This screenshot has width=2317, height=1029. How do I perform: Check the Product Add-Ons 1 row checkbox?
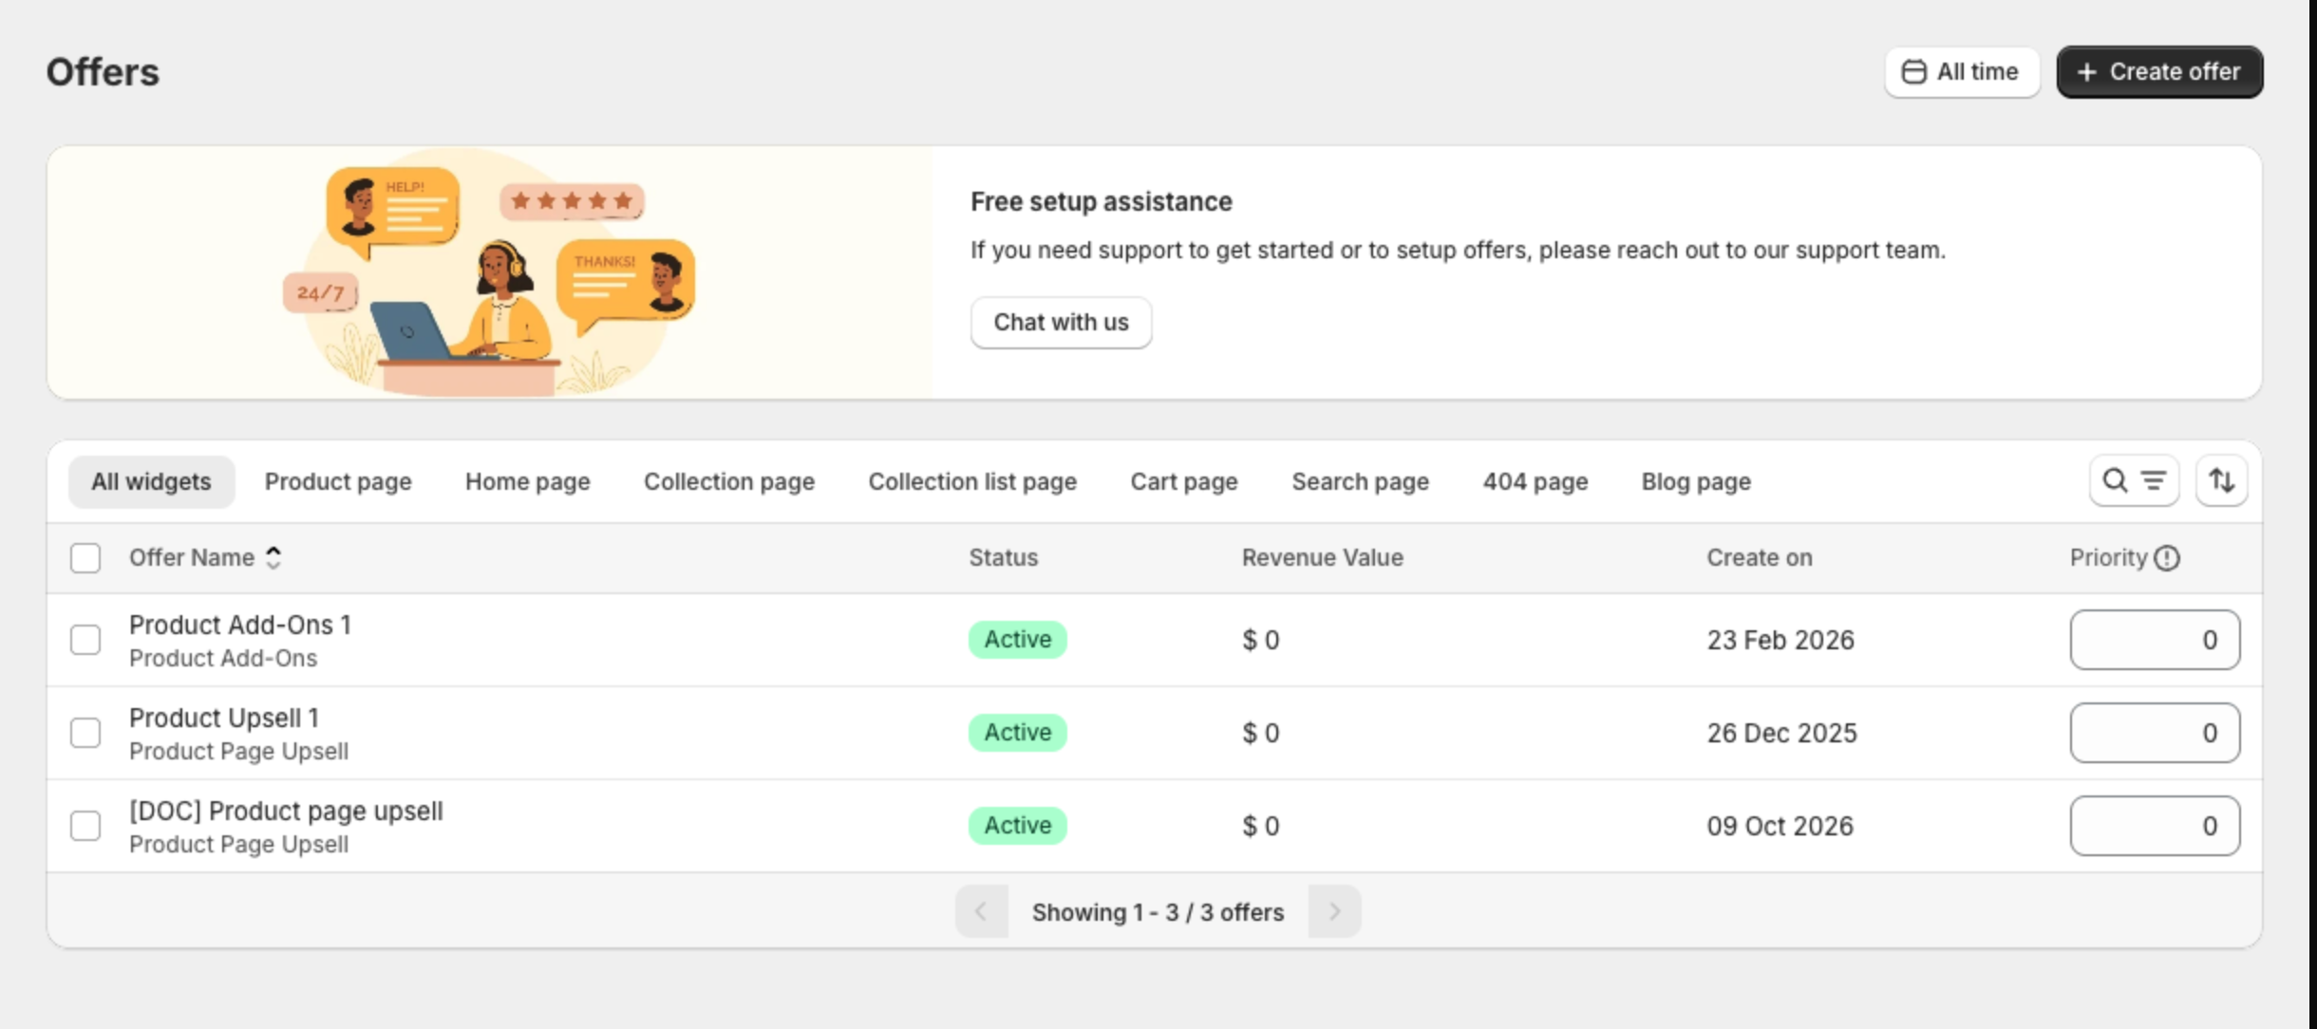click(x=85, y=640)
